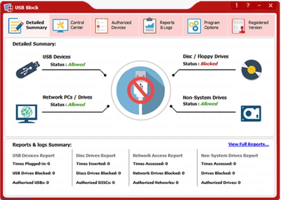The image size is (281, 200).
Task: Click the wrench monitor Control Center icon
Action: pyautogui.click(x=60, y=26)
